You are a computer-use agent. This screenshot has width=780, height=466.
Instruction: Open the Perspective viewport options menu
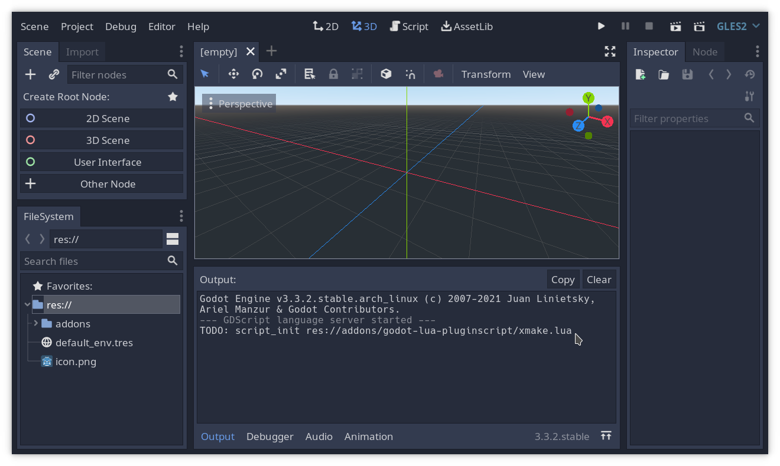[x=239, y=104]
